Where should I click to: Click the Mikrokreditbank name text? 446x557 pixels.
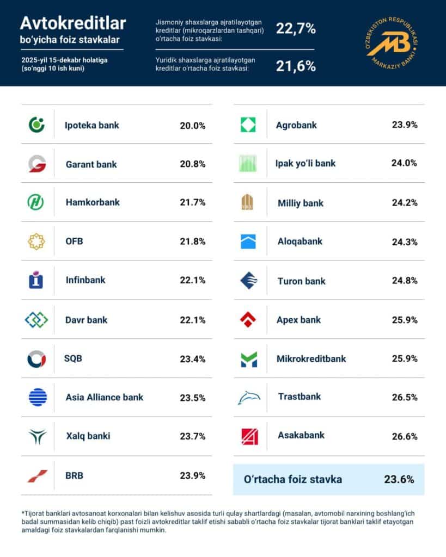(311, 358)
